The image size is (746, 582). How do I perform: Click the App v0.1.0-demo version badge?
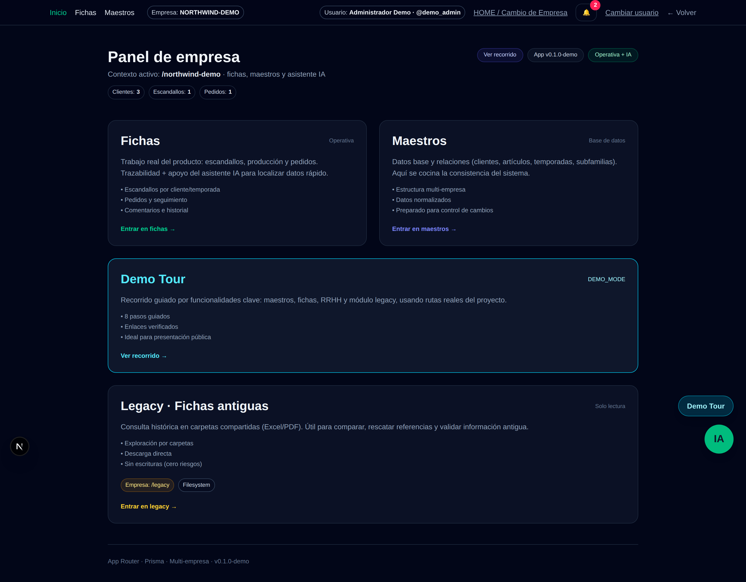pyautogui.click(x=555, y=55)
